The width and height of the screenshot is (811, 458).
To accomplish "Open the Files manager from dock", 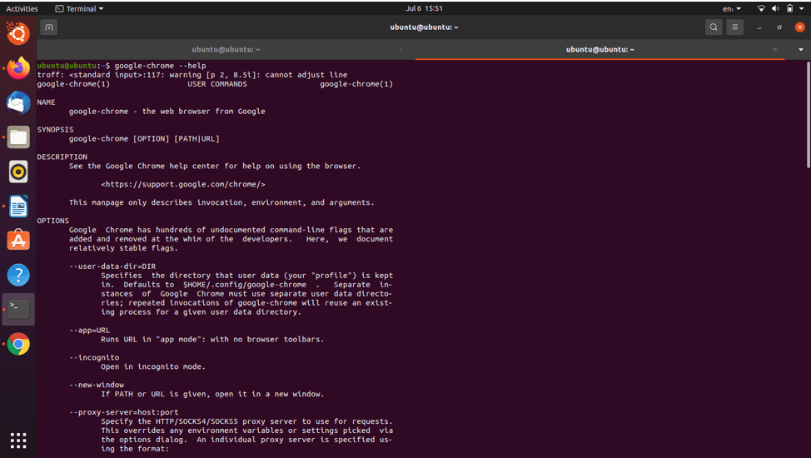I will 18,137.
